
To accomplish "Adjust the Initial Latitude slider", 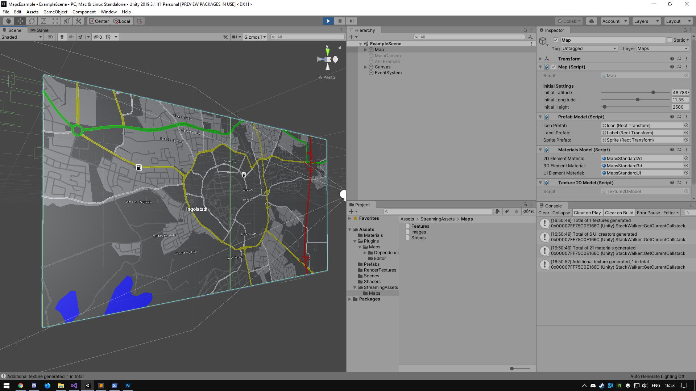I will point(653,93).
